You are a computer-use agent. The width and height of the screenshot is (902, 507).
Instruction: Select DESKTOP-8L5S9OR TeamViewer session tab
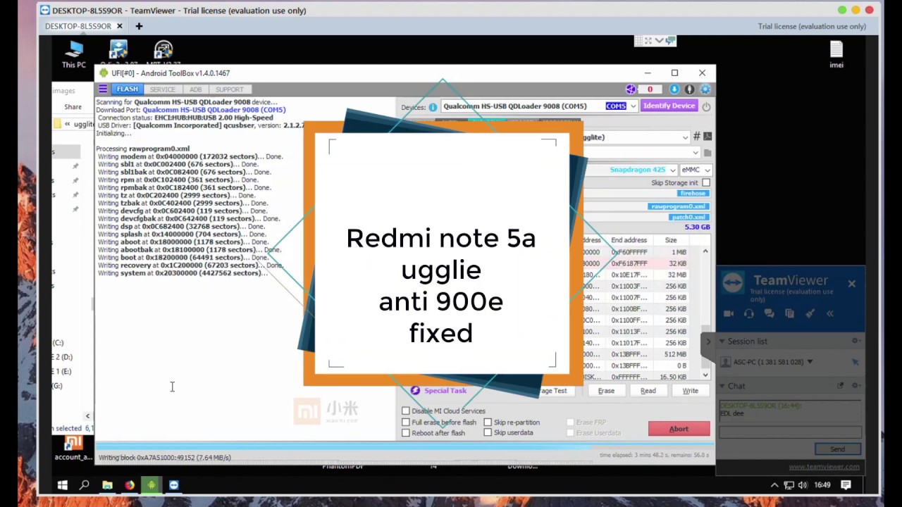[x=83, y=26]
